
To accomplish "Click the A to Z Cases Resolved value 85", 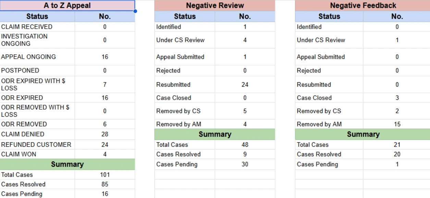I will [x=105, y=184].
